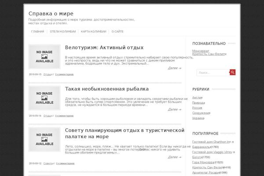The image size is (264, 176).
Task: Open the КАРТА КОЛУМБИИ menu item
Action: tap(93, 32)
